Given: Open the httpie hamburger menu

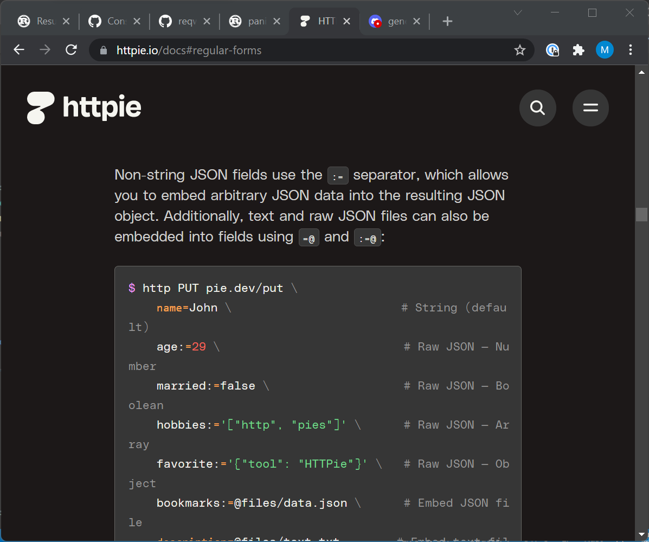Looking at the screenshot, I should [590, 107].
